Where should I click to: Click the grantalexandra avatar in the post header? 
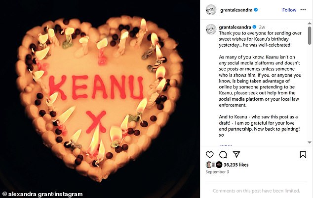tap(211, 9)
